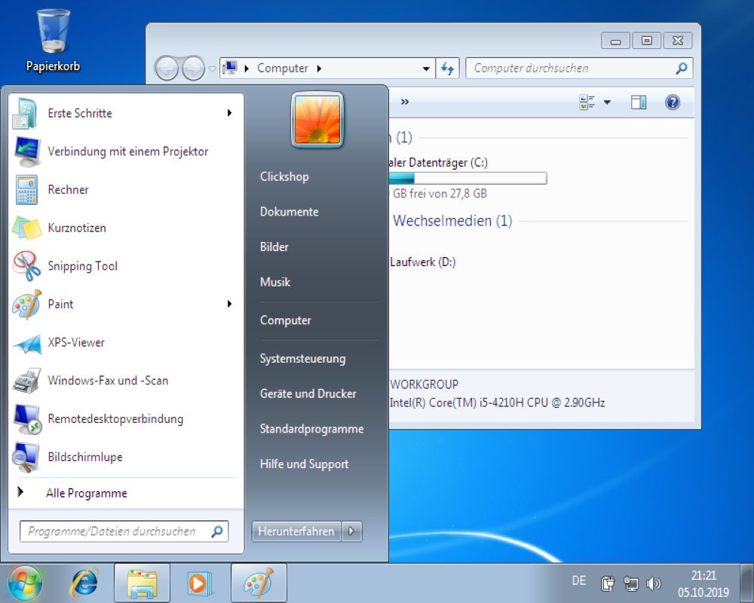This screenshot has width=754, height=603.
Task: Click the Explorer help question mark icon
Action: (673, 102)
